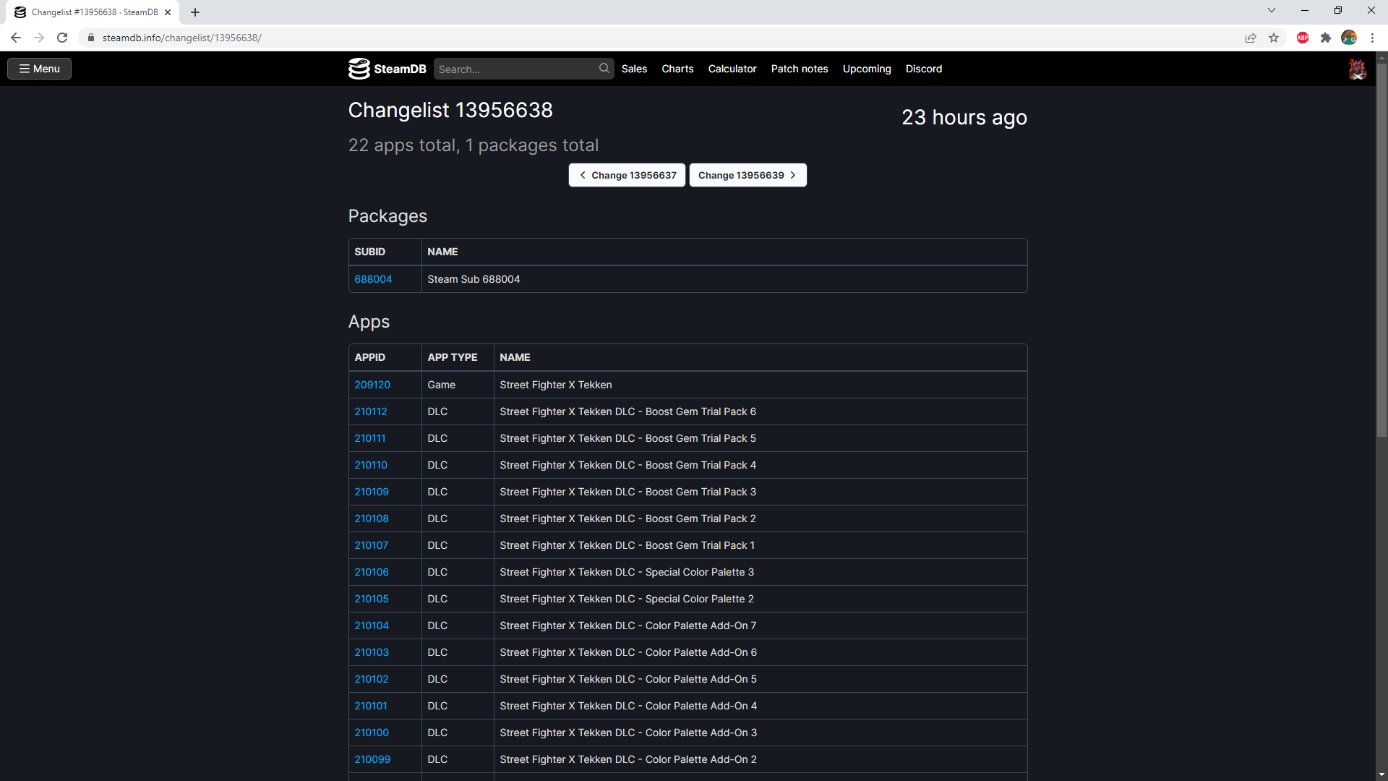1388x781 pixels.
Task: Open Chrome three-dot menu
Action: [x=1372, y=38]
